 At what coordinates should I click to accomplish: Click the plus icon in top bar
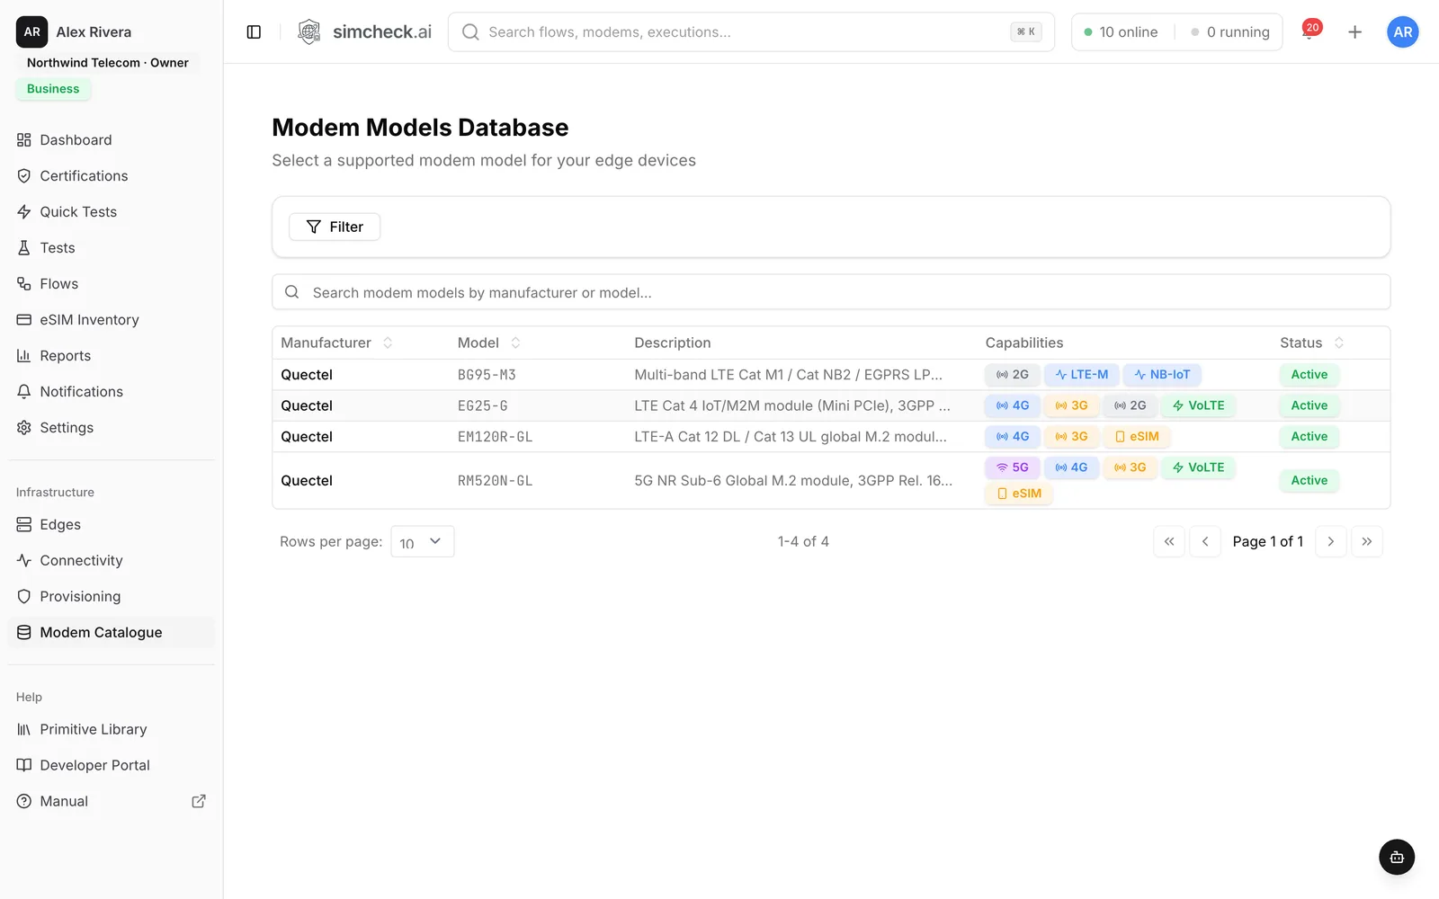(1354, 32)
